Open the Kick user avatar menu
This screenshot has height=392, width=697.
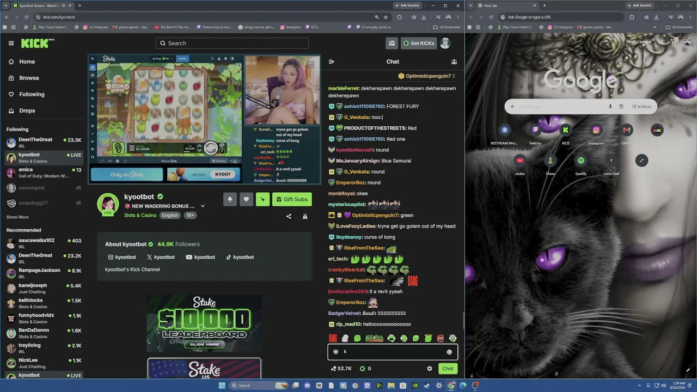point(445,44)
